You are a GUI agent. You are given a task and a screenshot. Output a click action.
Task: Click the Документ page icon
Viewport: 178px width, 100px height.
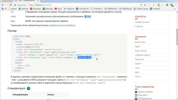[x=136, y=95]
